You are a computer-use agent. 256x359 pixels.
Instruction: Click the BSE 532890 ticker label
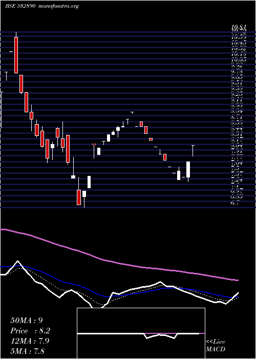[x=20, y=6]
